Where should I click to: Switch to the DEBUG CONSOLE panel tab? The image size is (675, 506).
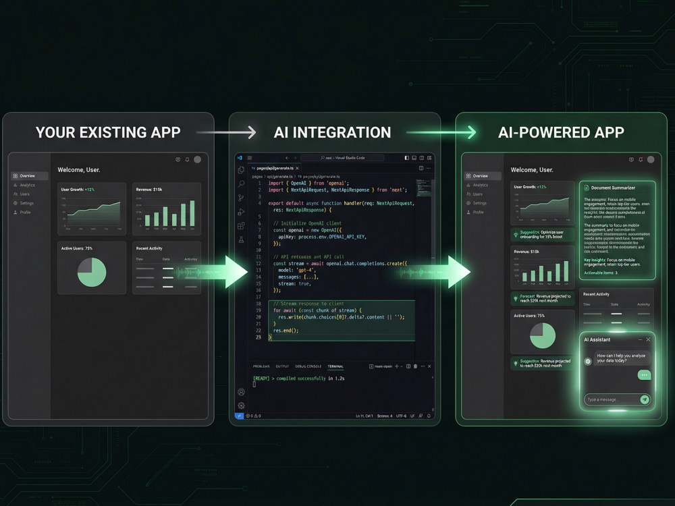coord(308,366)
